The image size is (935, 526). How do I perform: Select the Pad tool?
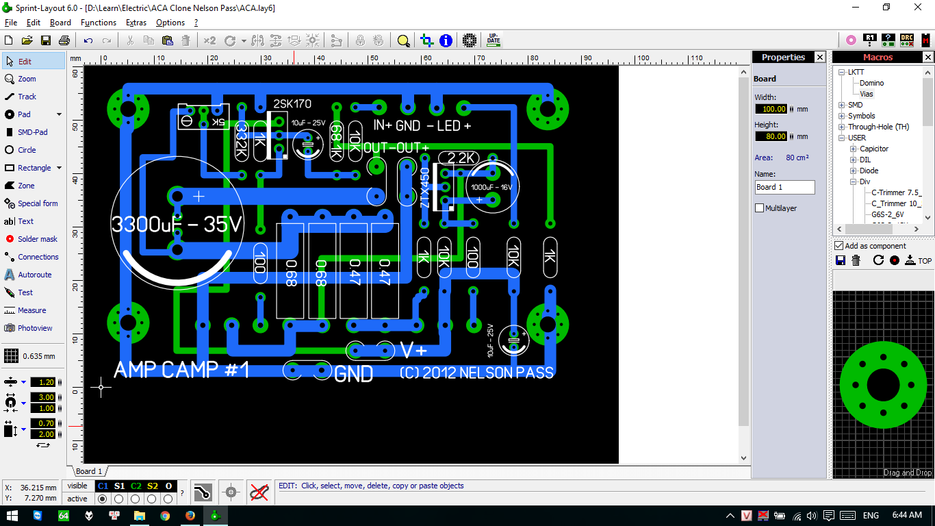pos(27,114)
